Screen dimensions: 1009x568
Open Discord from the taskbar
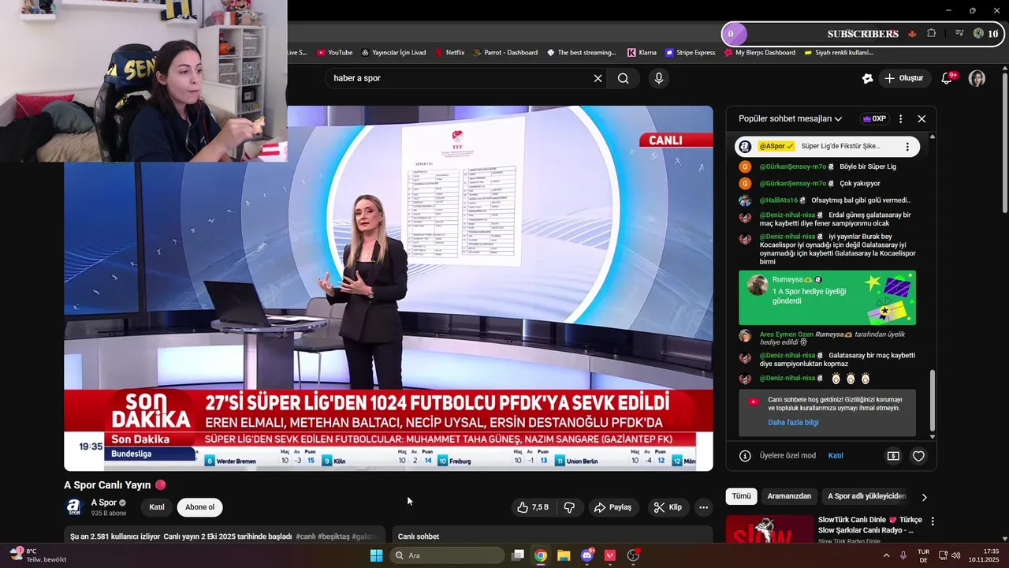point(587,555)
